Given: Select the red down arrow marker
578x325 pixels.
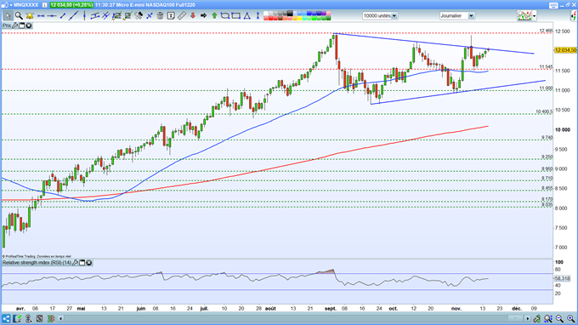Looking at the screenshot, I should (192, 15).
